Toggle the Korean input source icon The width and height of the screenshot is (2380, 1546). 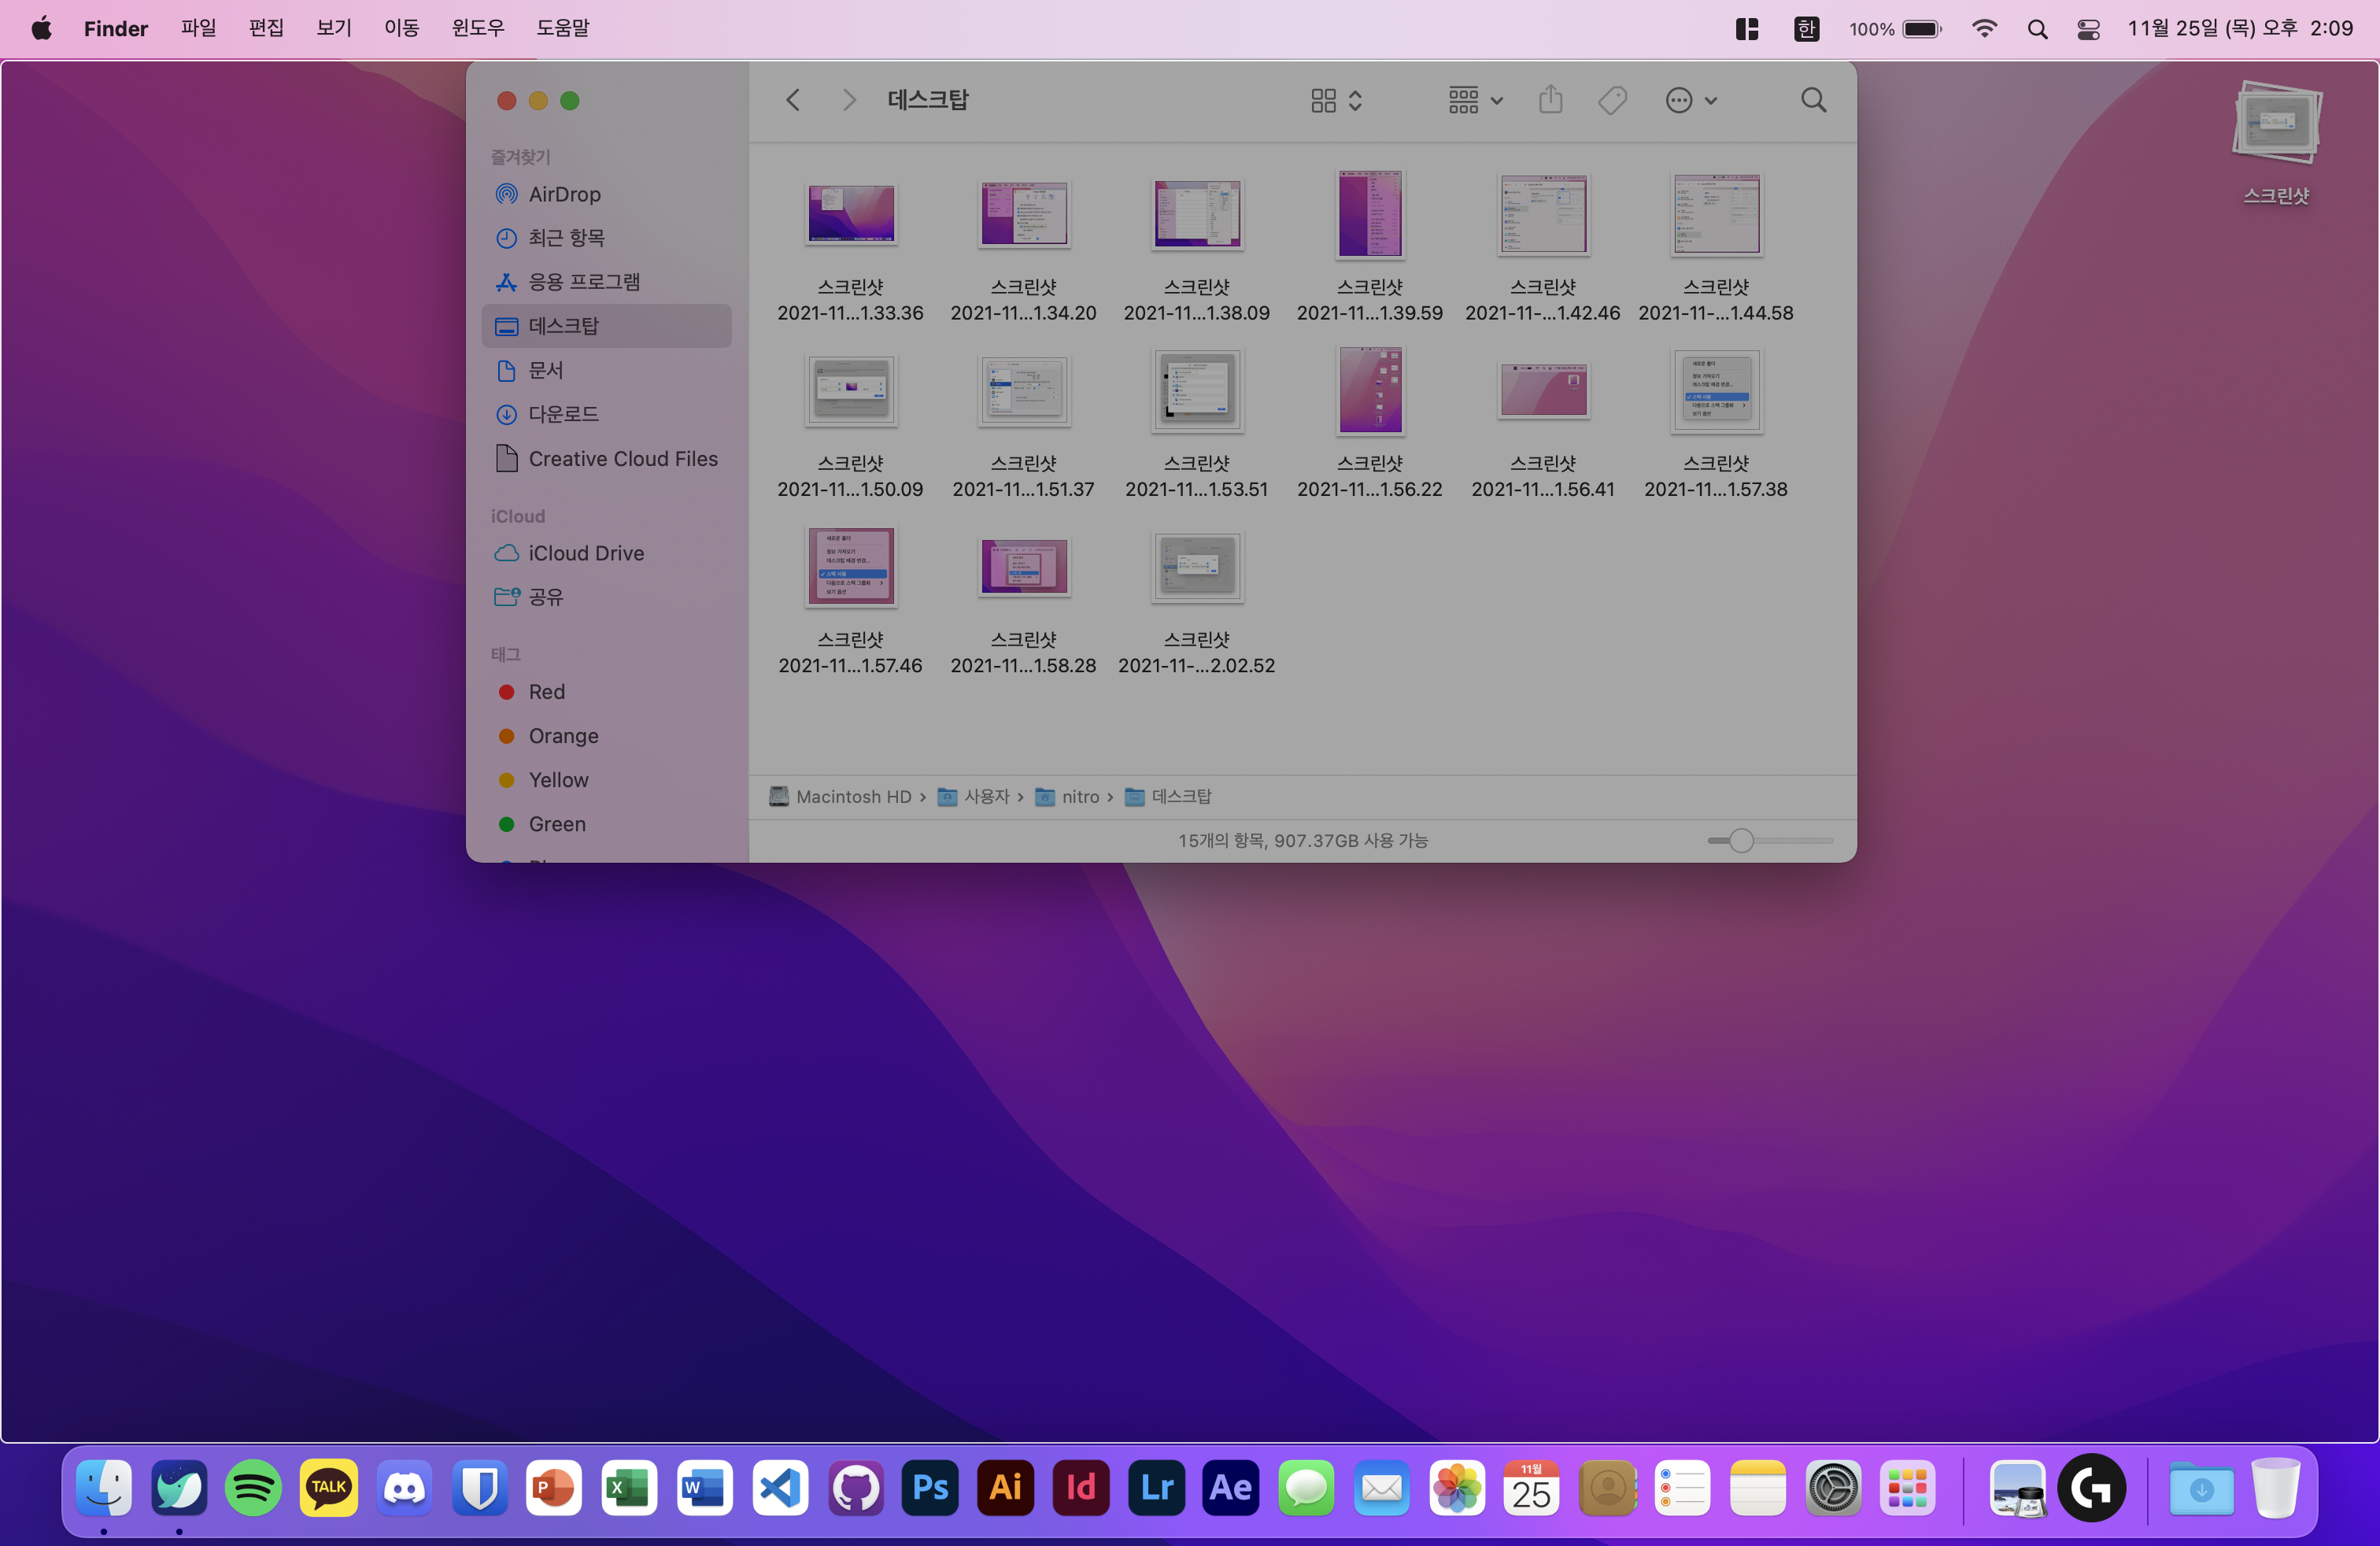(x=1805, y=29)
